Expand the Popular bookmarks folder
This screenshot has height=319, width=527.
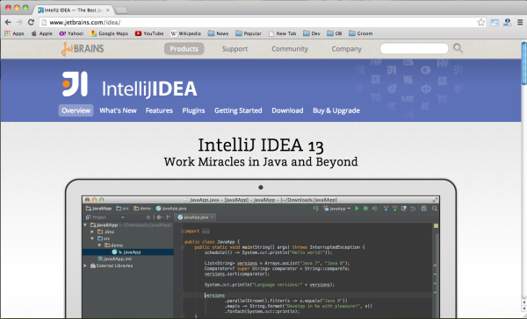coord(249,33)
